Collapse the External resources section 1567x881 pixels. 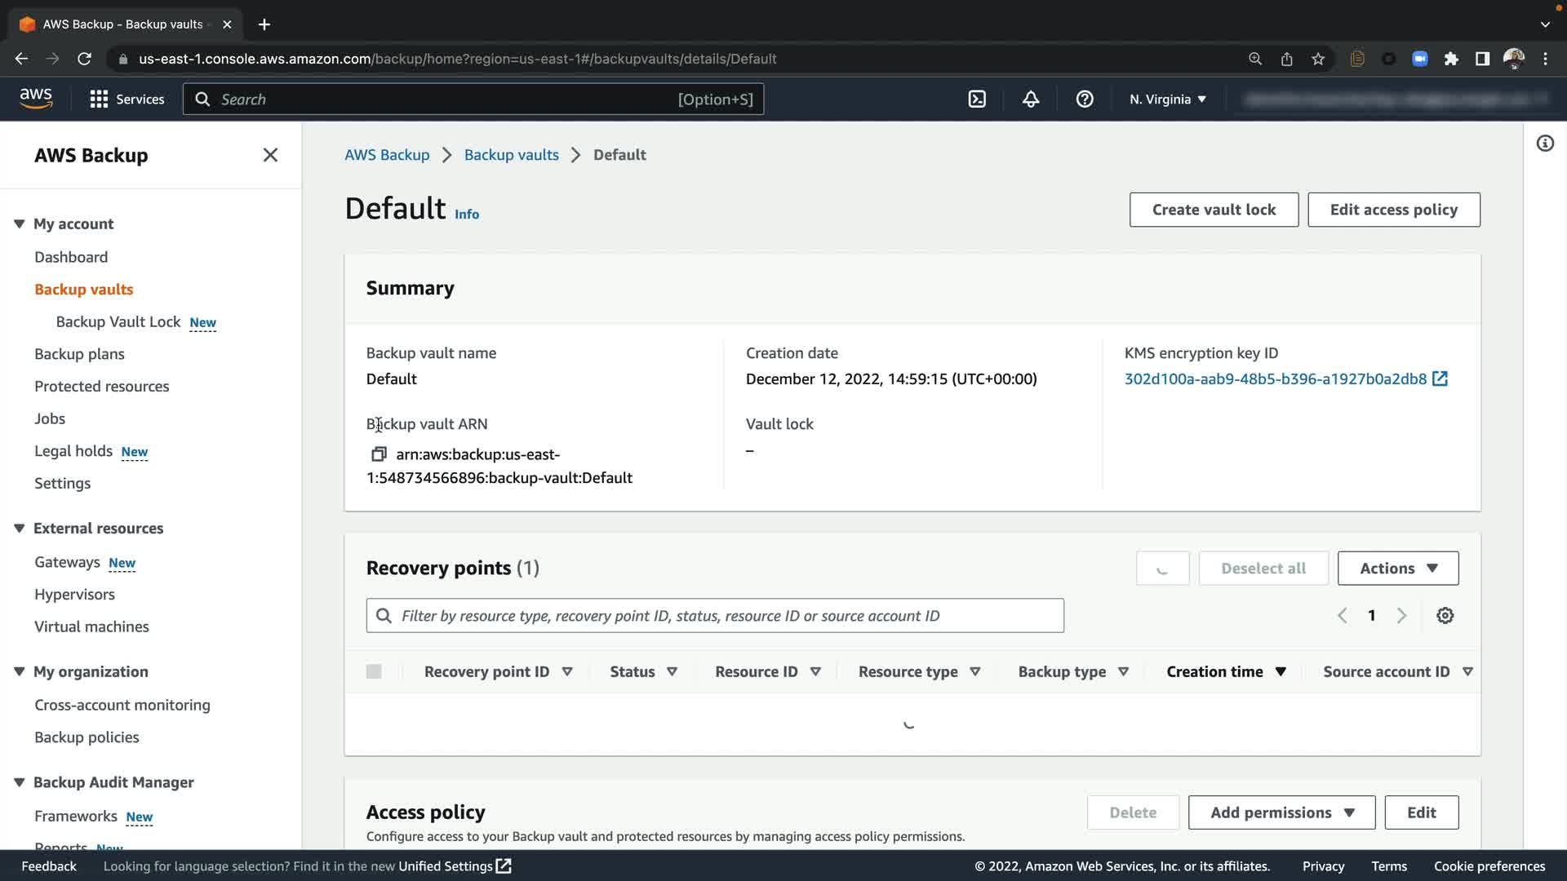point(20,529)
